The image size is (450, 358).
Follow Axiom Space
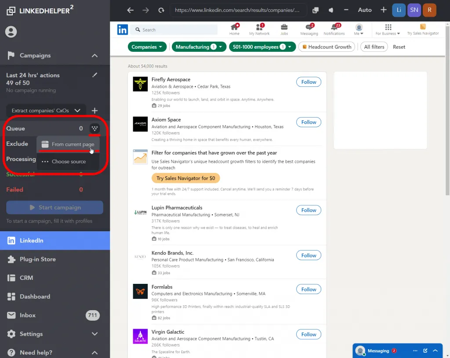coord(308,122)
